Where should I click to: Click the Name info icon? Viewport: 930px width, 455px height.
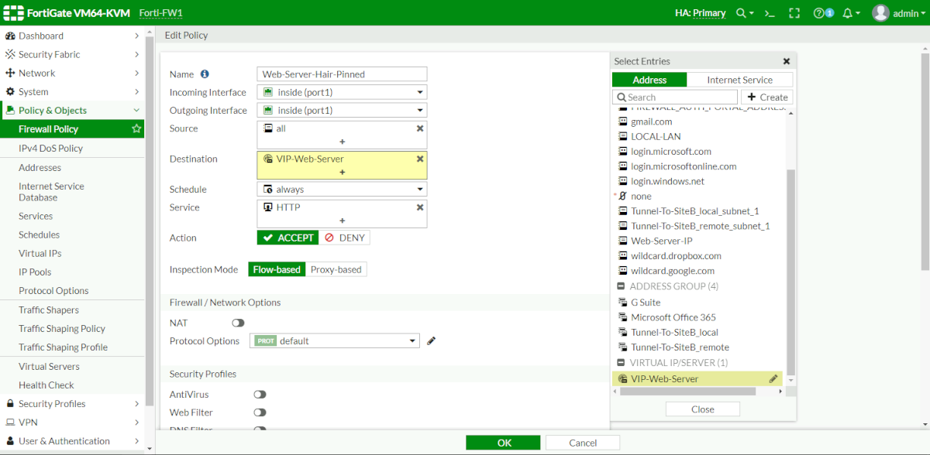[205, 74]
